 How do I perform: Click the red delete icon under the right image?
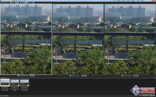[x=133, y=76]
